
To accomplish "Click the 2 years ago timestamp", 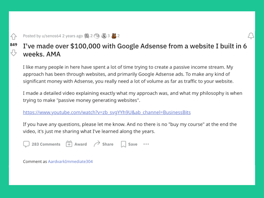I will [73, 36].
